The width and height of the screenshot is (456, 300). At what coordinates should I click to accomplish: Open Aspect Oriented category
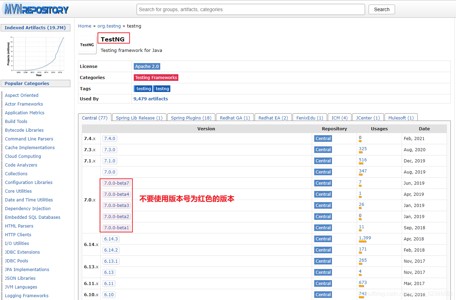[x=22, y=95]
